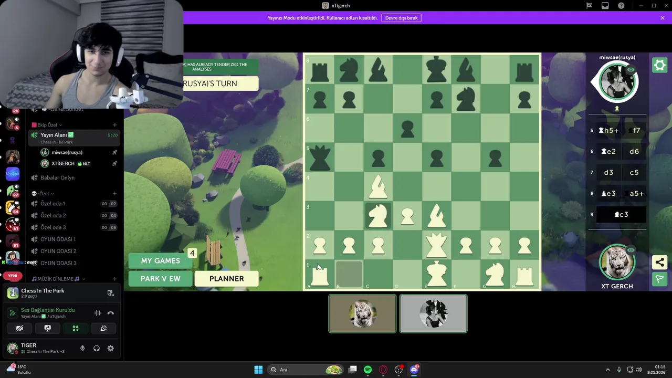Image resolution: width=672 pixels, height=378 pixels.
Task: Select the black queen on a5
Action: point(320,157)
